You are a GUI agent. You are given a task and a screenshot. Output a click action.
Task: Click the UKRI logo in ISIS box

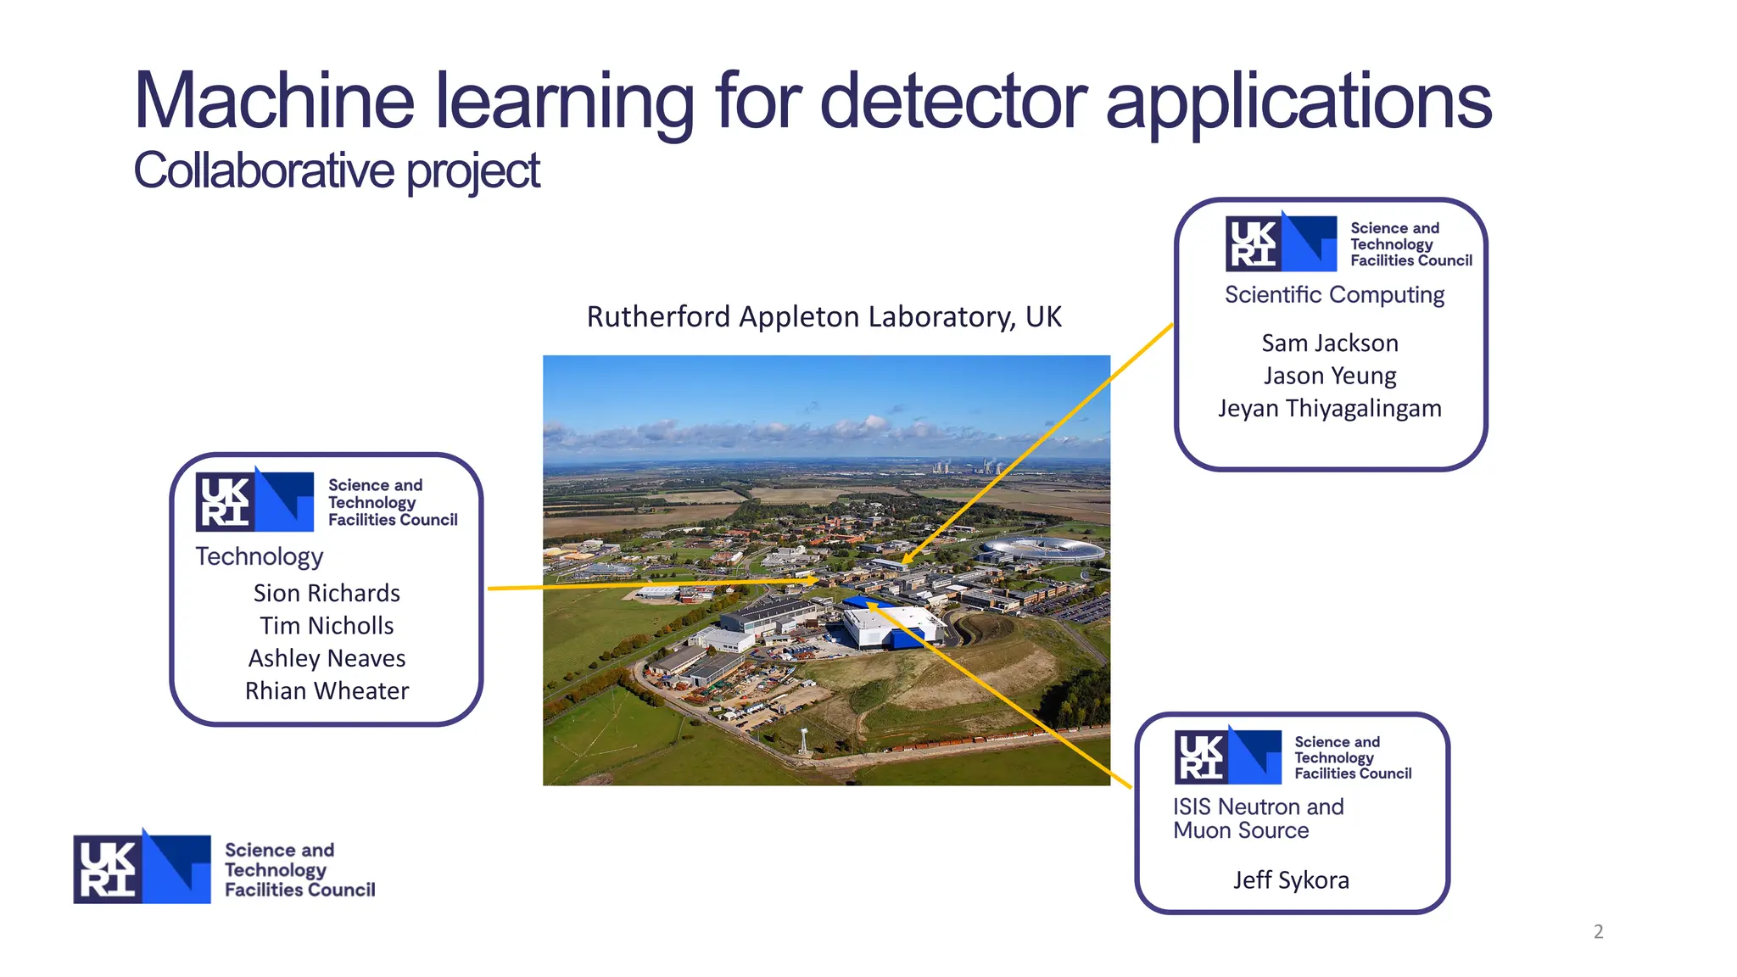[x=1227, y=756]
